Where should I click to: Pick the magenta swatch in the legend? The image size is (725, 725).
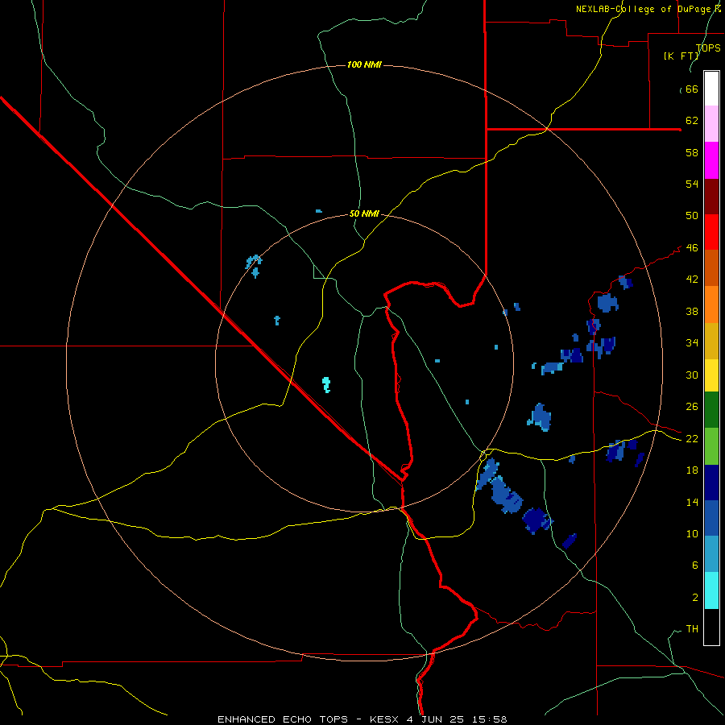[x=711, y=160]
